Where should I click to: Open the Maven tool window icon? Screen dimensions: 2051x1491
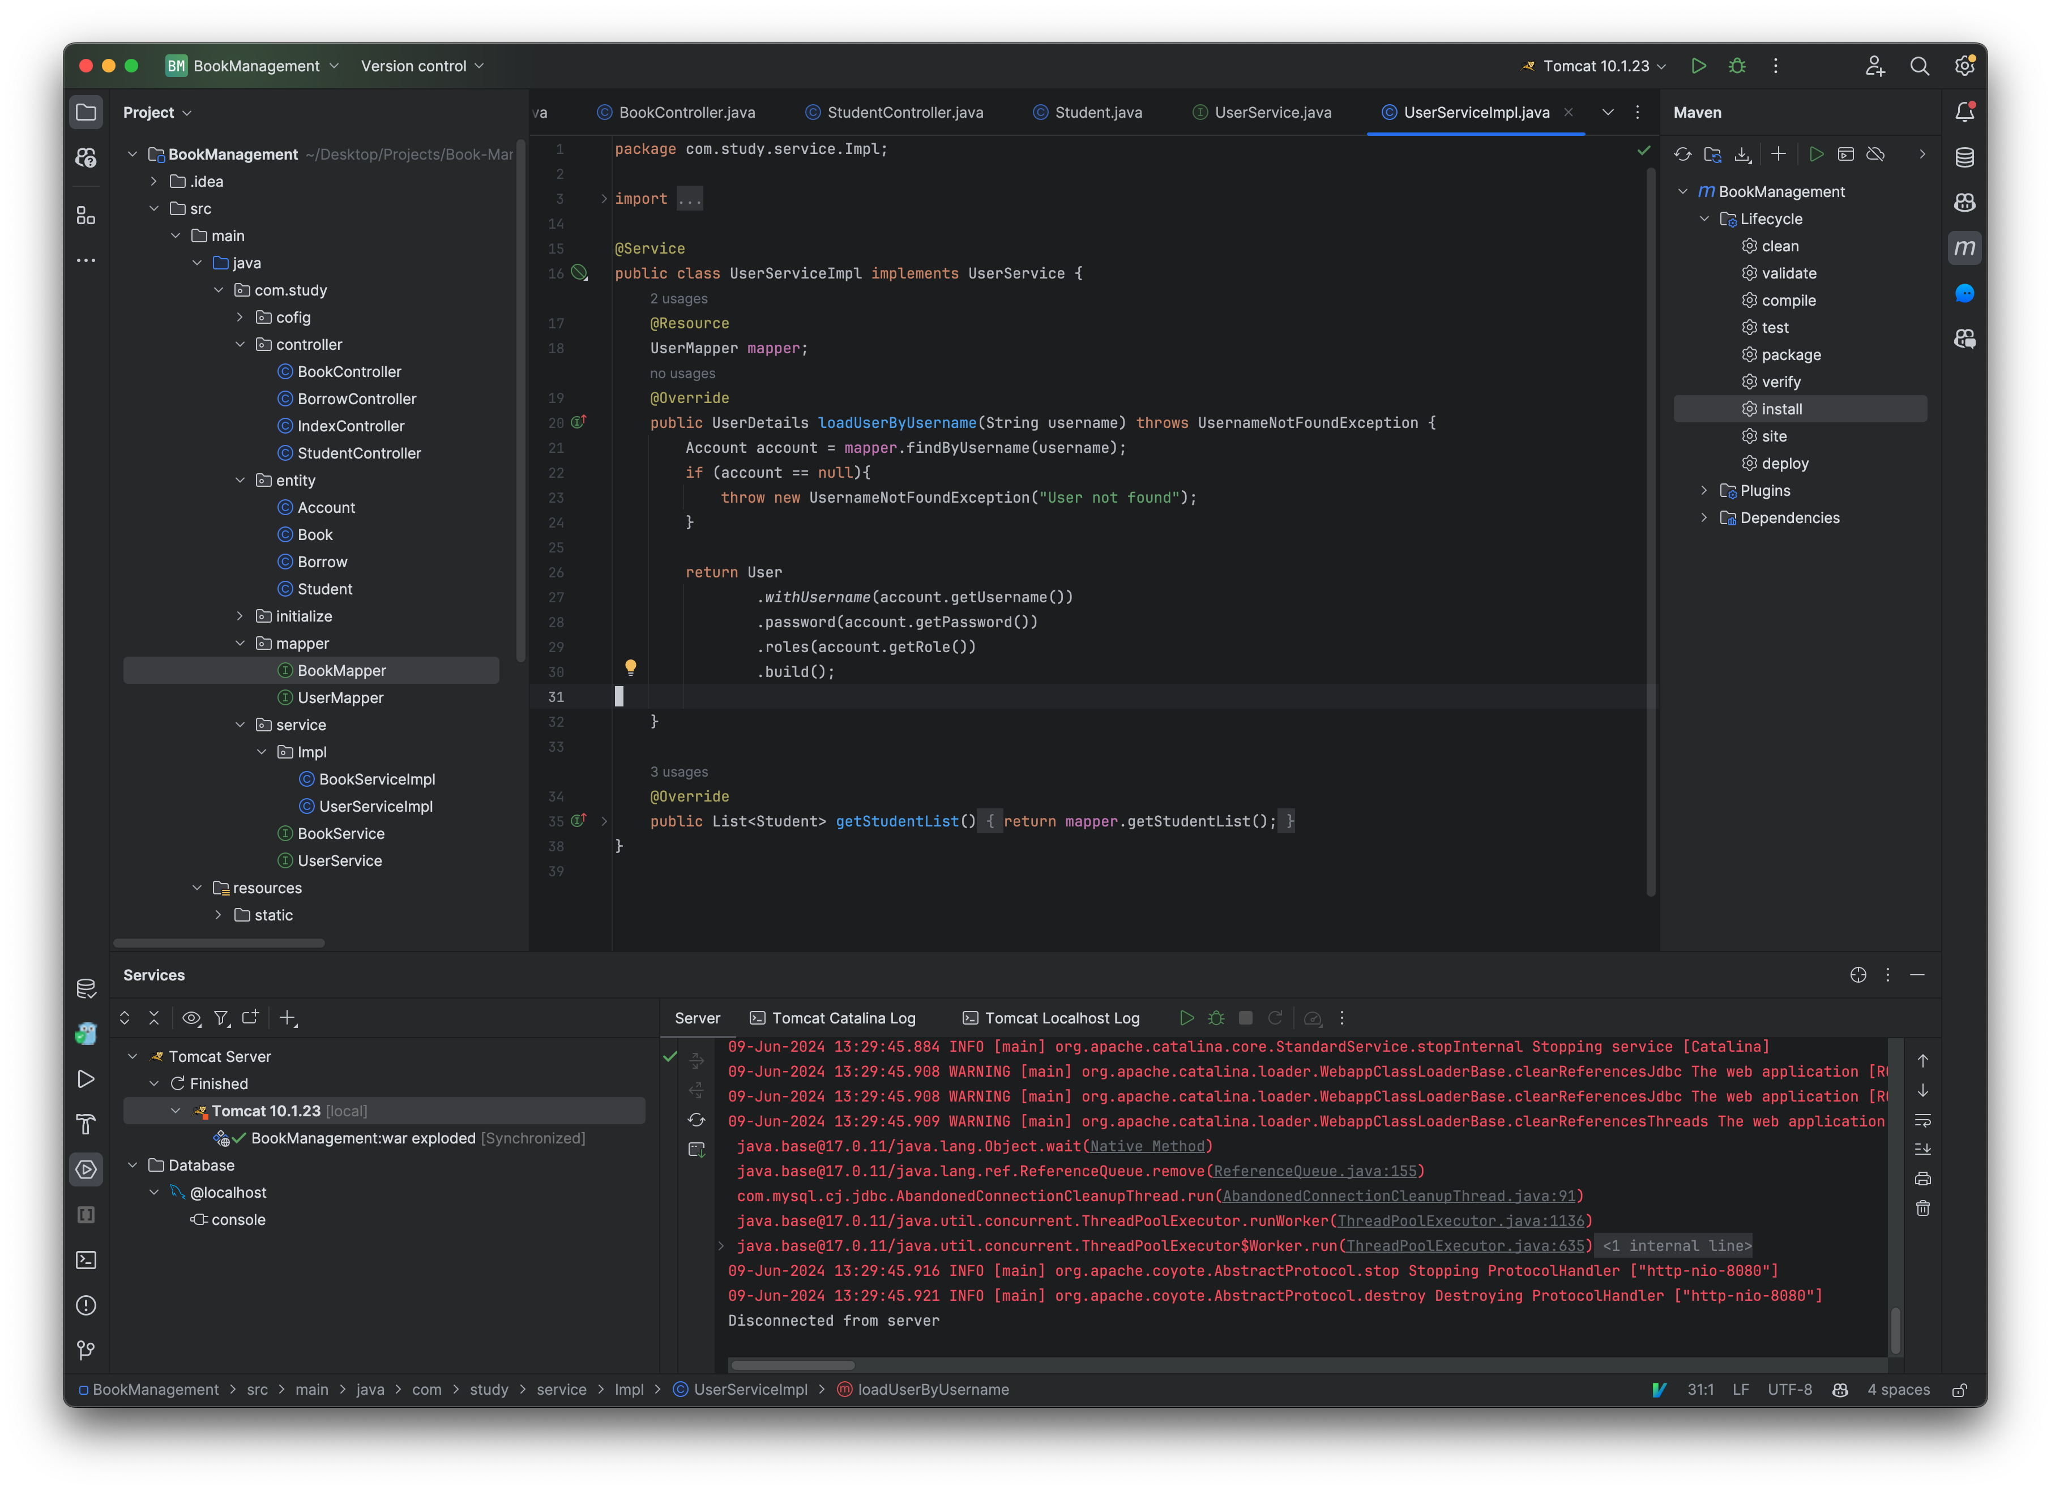point(1964,247)
